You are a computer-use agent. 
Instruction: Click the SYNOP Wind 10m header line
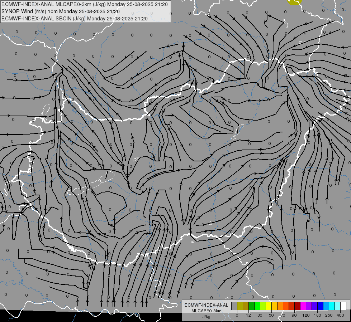click(x=61, y=11)
